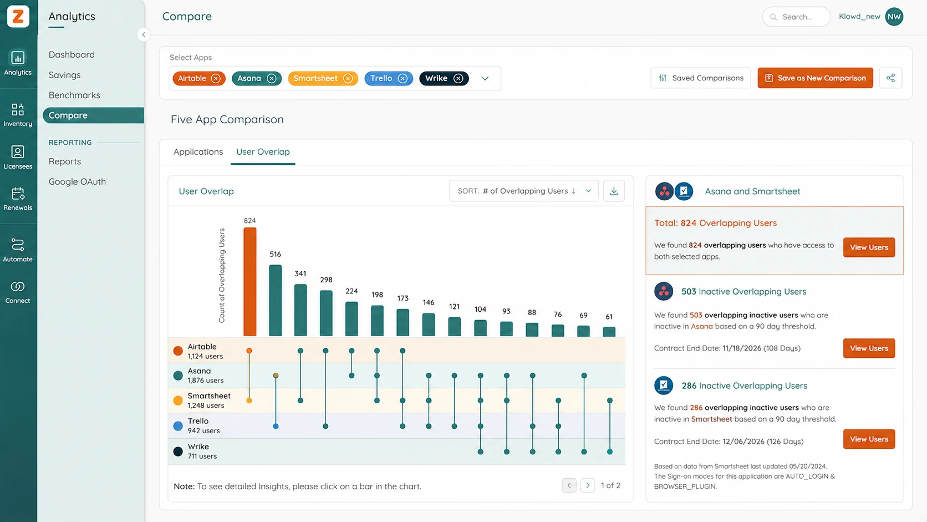927x522 pixels.
Task: Click the Trello 942 users row label
Action: coord(203,425)
